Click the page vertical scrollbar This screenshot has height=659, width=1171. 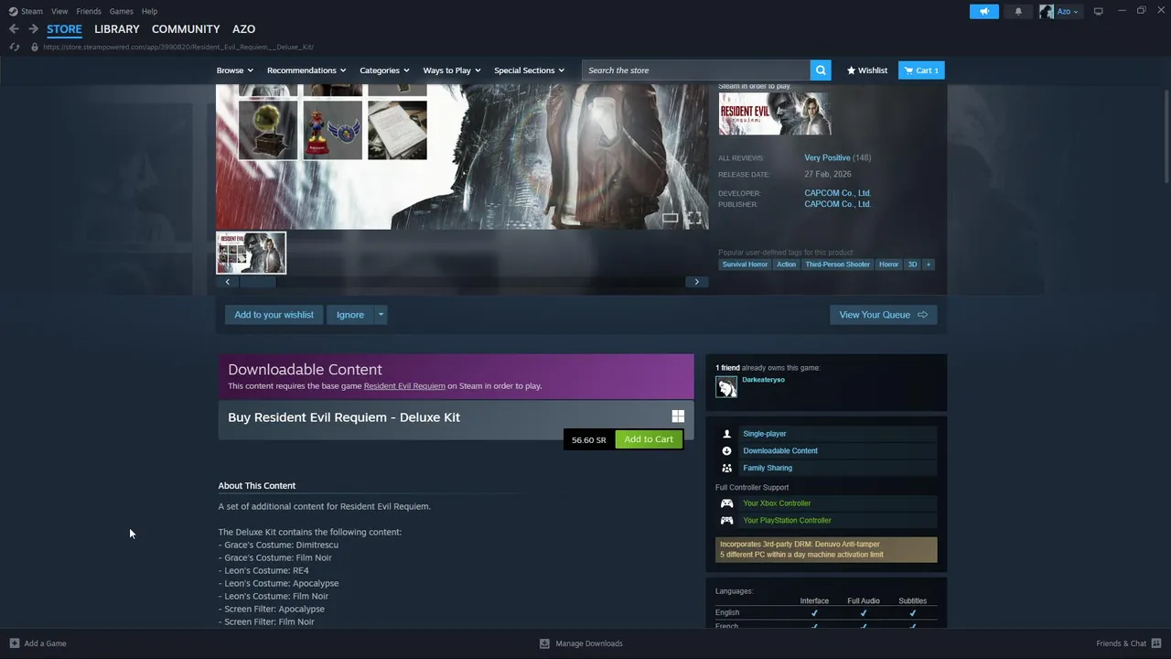1166,137
